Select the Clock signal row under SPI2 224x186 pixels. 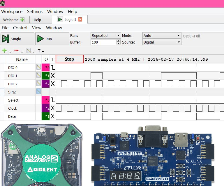tap(22, 108)
